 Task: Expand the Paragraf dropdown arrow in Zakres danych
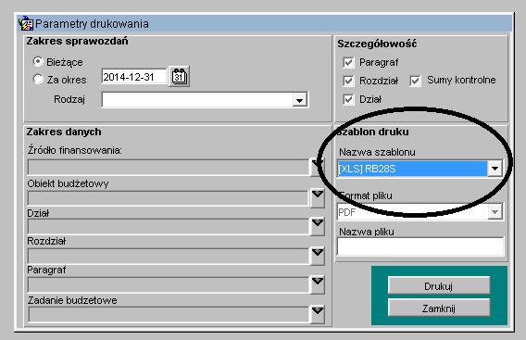pos(318,284)
